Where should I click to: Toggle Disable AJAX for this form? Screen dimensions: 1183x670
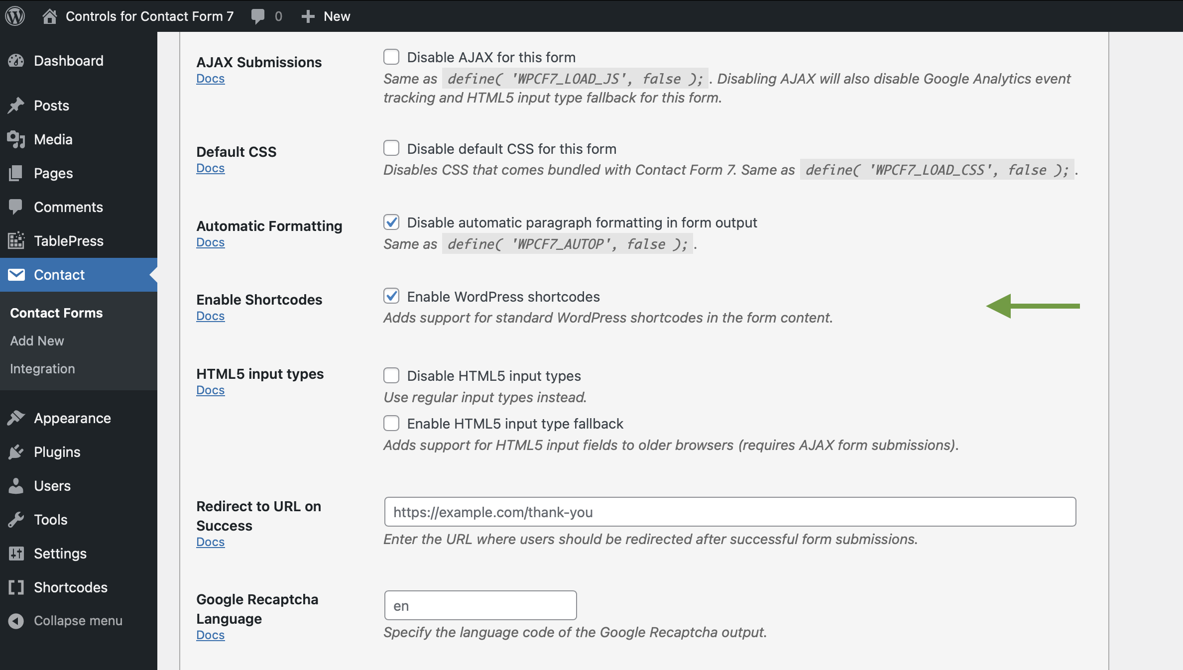click(391, 57)
